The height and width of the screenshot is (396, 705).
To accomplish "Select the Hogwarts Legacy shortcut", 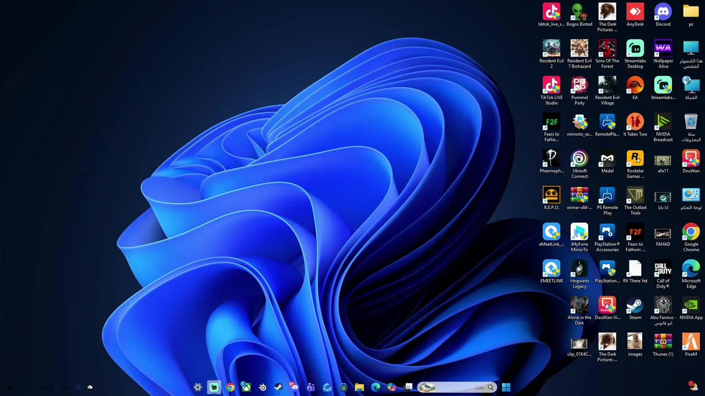I will [x=579, y=274].
